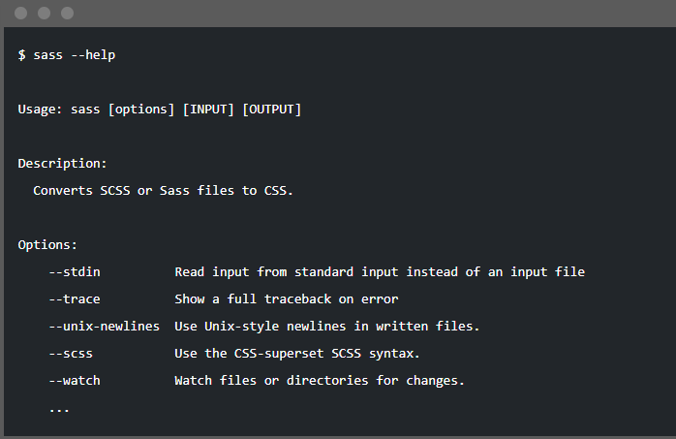Click the middle gray window dot (minimize)
The height and width of the screenshot is (439, 676).
(44, 14)
